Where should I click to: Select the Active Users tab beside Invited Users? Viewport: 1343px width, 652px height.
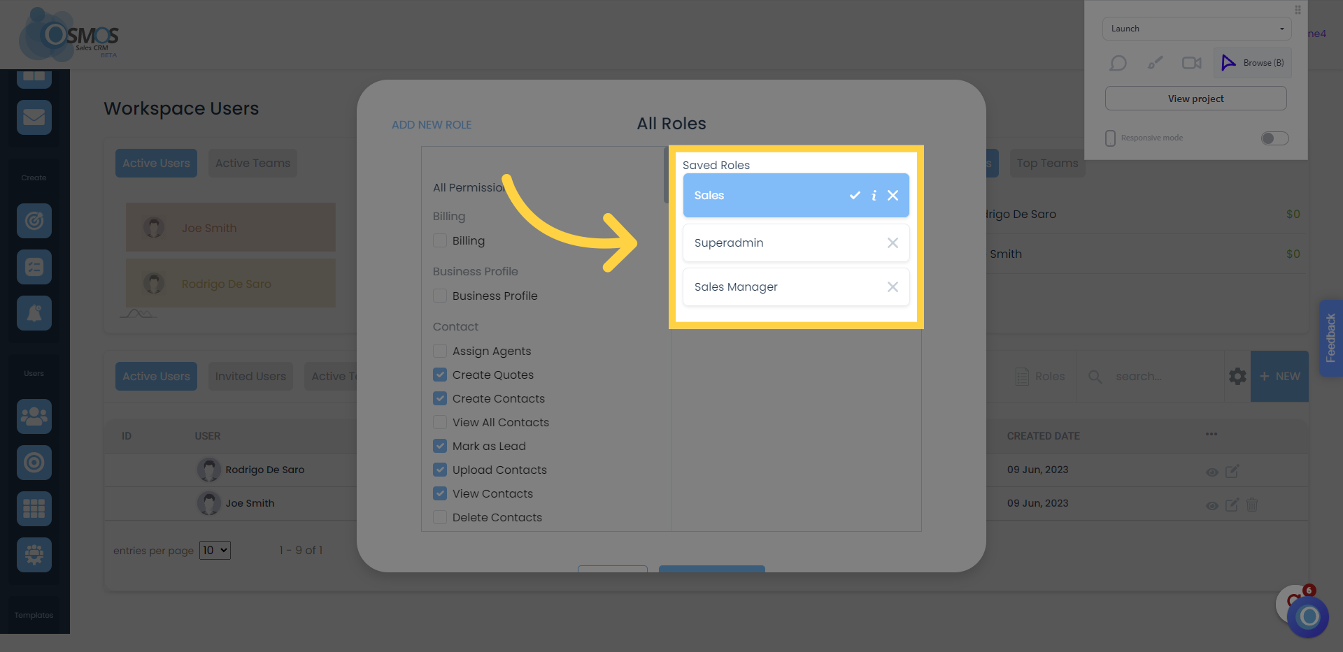tap(156, 377)
